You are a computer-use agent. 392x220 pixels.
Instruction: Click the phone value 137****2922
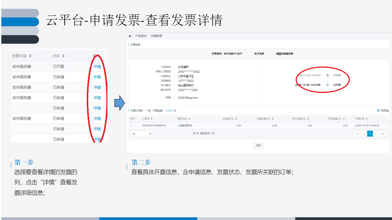(x=186, y=81)
